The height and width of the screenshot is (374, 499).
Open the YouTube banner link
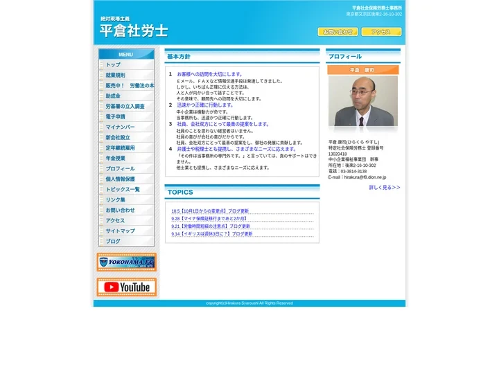127,287
